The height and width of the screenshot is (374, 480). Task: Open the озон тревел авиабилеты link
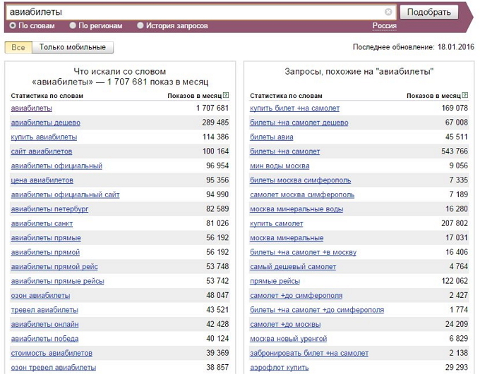(54, 368)
